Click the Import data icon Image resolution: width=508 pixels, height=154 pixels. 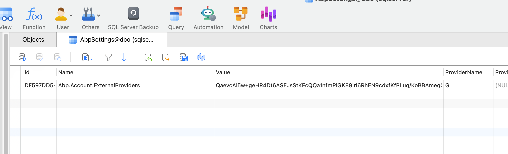click(148, 57)
